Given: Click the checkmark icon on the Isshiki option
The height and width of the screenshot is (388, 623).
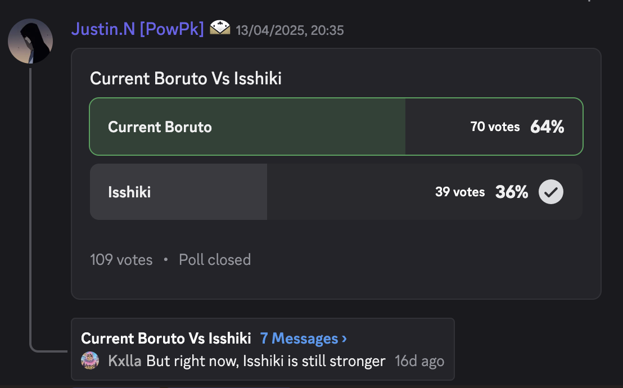Looking at the screenshot, I should pyautogui.click(x=550, y=192).
